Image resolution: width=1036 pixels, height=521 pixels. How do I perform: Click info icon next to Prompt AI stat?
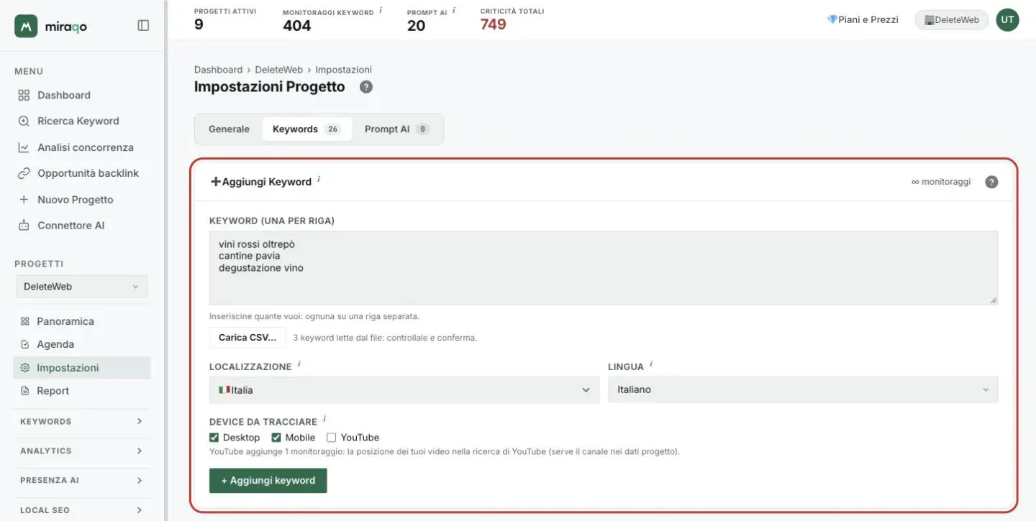[454, 11]
